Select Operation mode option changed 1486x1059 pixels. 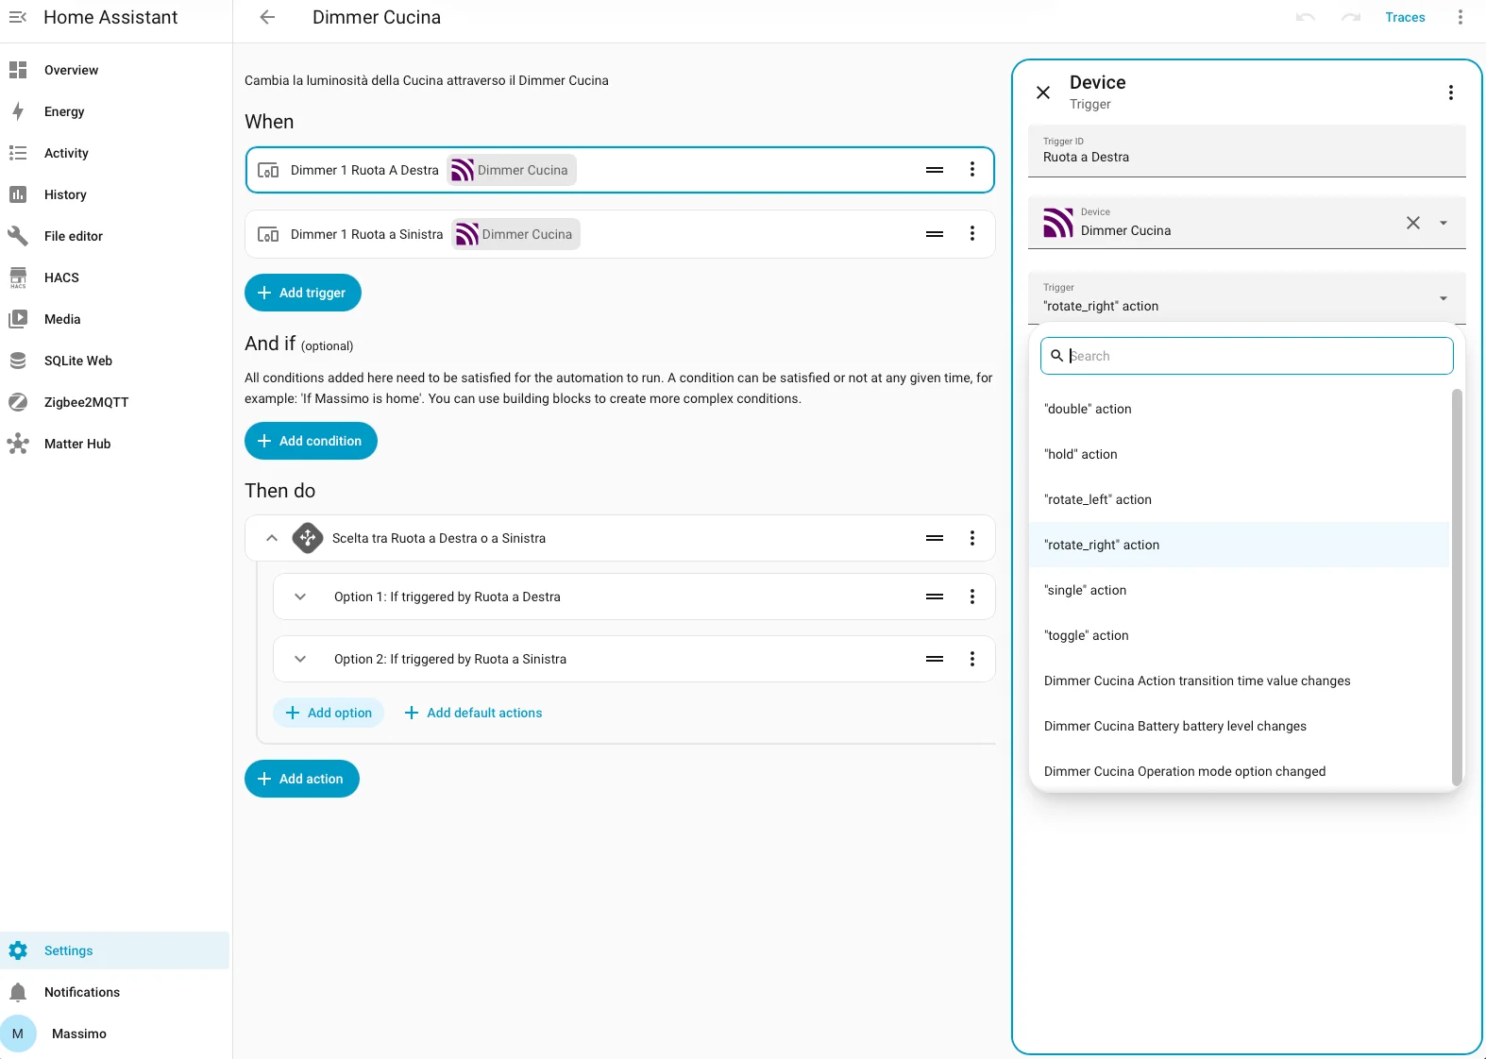coord(1240,771)
